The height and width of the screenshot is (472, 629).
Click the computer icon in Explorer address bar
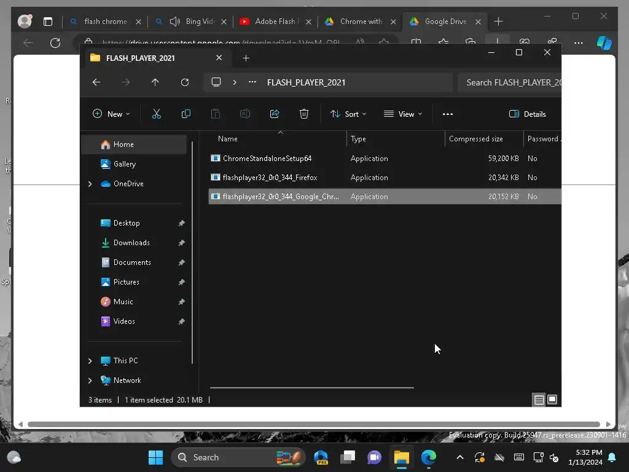[x=216, y=82]
